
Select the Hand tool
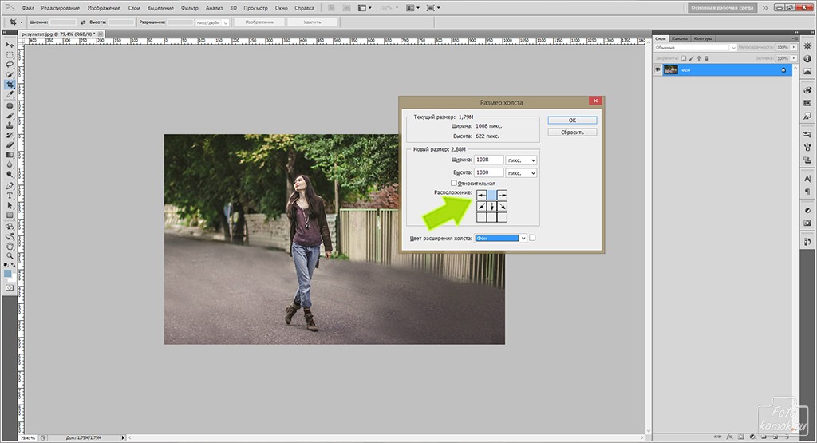click(10, 246)
